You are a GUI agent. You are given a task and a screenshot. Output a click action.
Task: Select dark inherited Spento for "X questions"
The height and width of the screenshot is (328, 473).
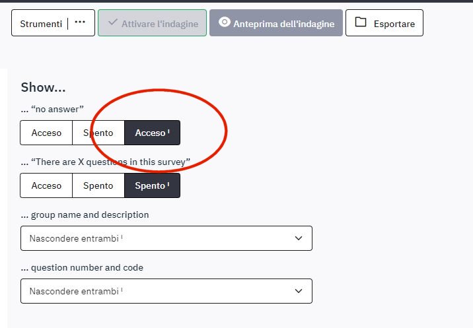coord(152,185)
